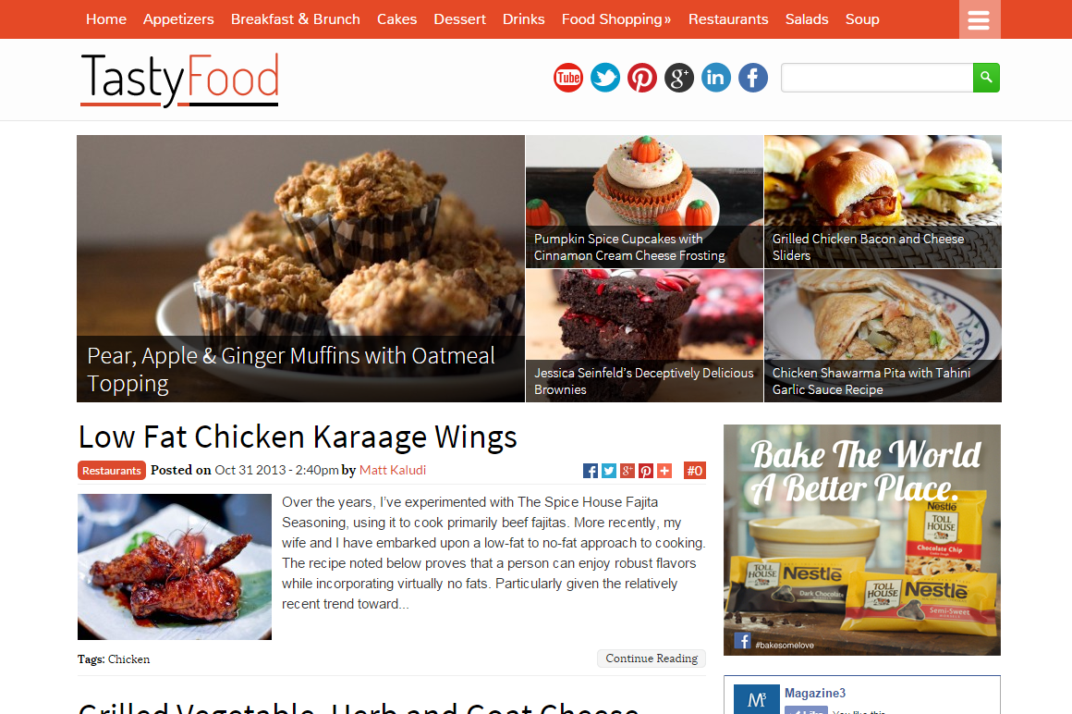The height and width of the screenshot is (714, 1072).
Task: Open the YouTube social icon
Action: tap(568, 78)
